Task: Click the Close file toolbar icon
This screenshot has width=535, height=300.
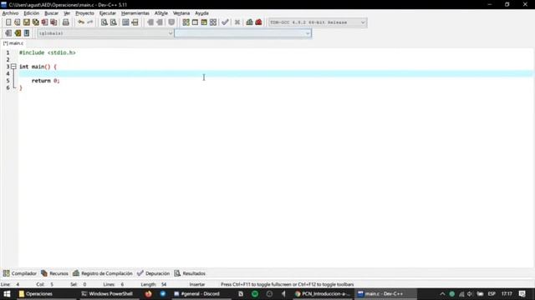Action: tap(44, 22)
